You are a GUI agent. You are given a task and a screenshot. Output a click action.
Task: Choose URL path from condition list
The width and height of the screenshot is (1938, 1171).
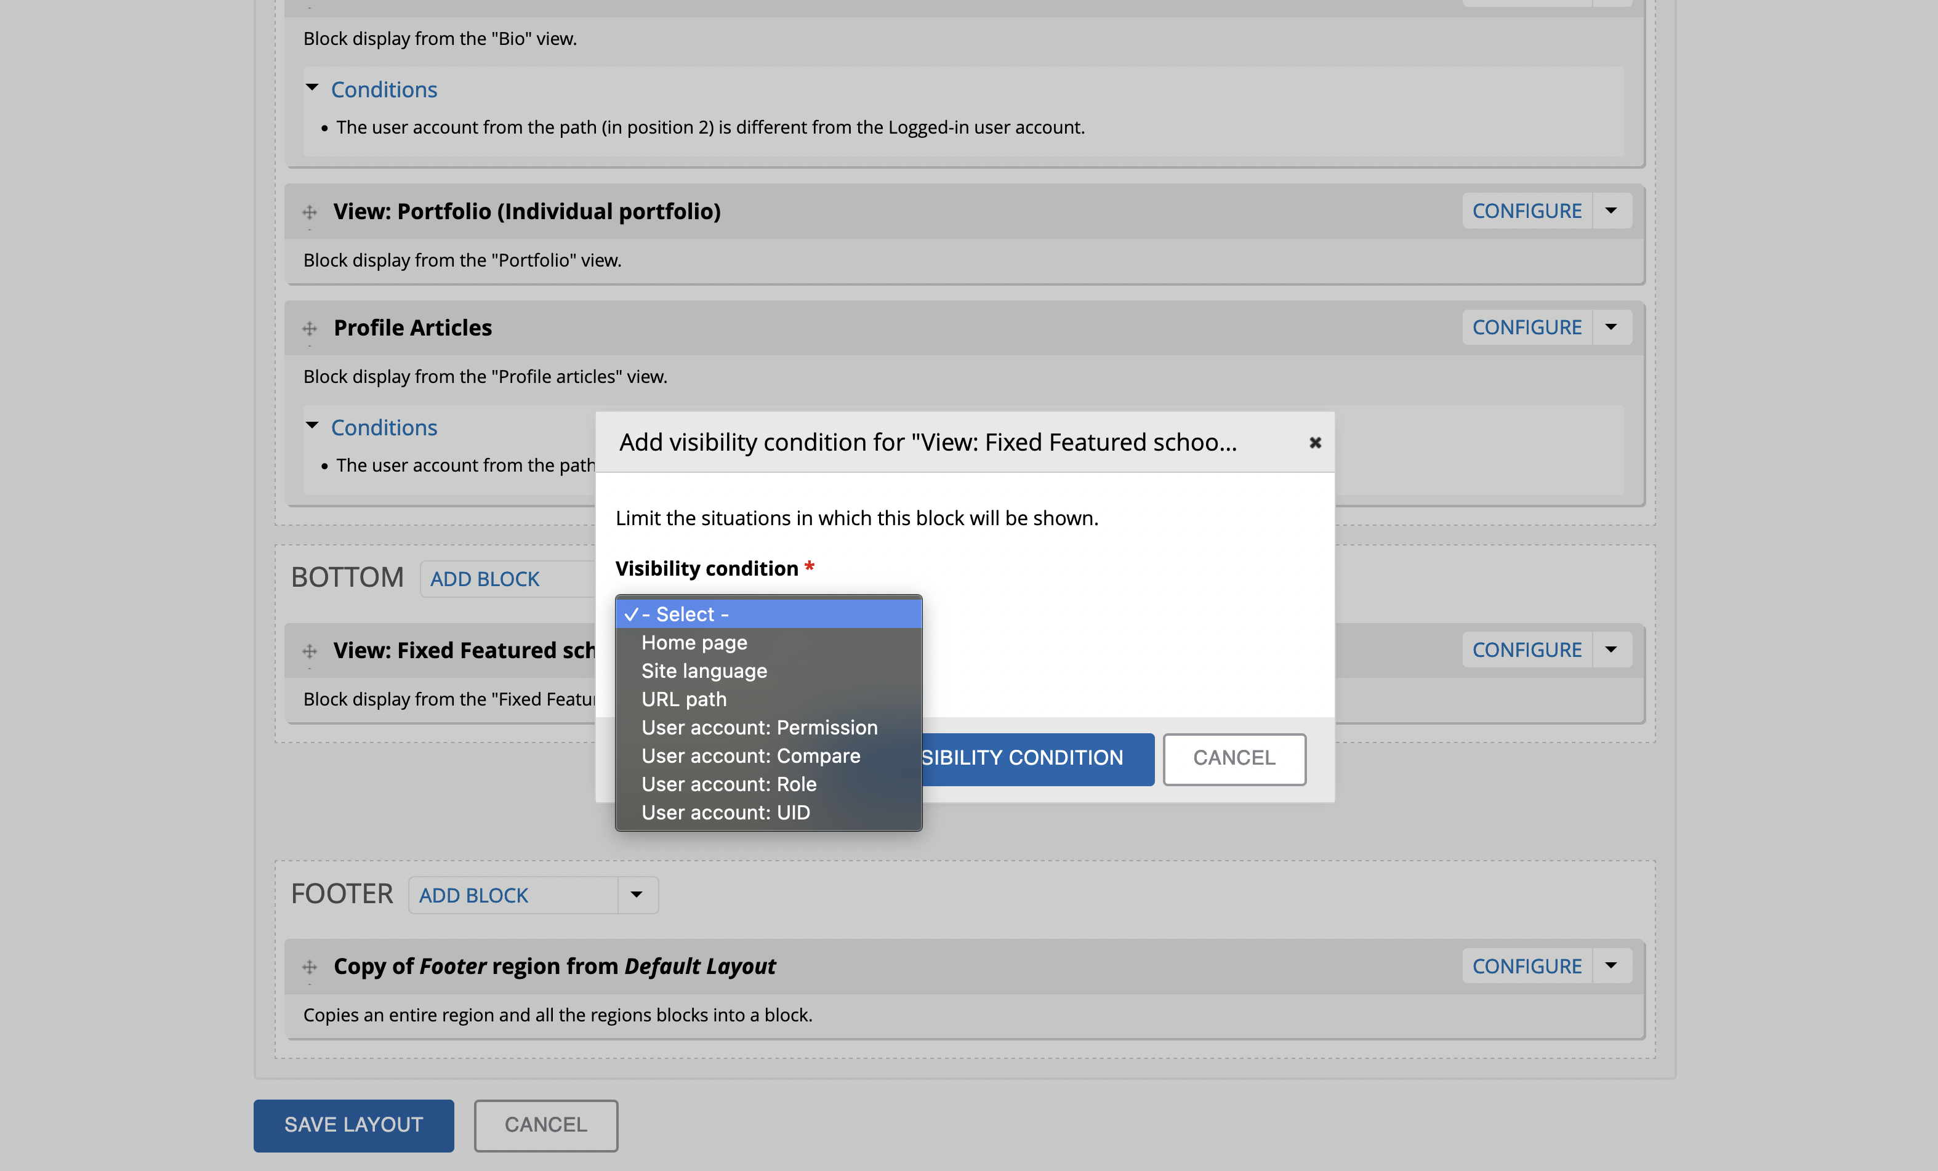coord(683,699)
